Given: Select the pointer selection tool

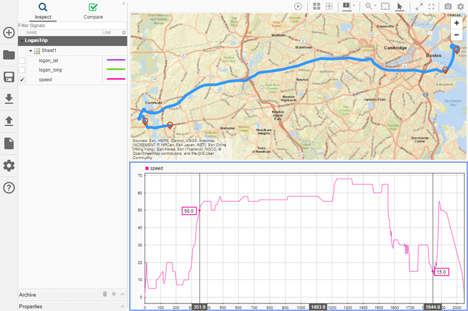Looking at the screenshot, I should point(400,6).
